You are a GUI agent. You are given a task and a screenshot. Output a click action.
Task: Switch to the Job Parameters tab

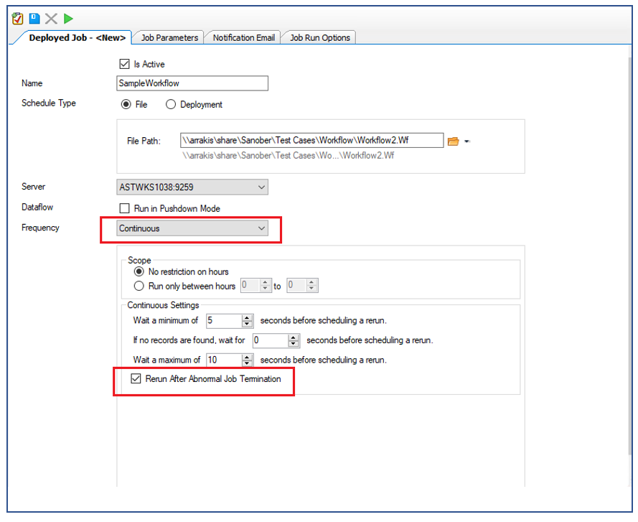tap(169, 37)
